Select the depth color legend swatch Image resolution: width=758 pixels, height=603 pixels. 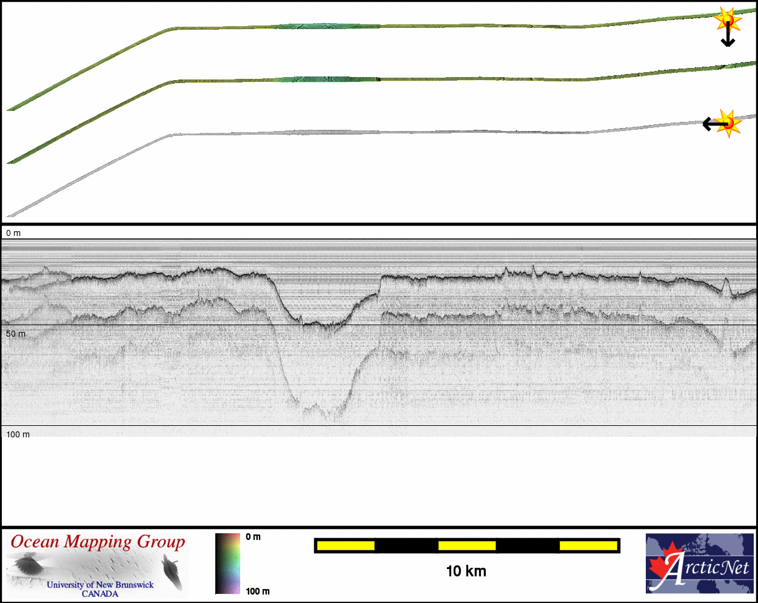[x=227, y=564]
